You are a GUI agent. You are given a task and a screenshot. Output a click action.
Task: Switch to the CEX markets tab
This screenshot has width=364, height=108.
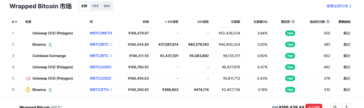95,6
